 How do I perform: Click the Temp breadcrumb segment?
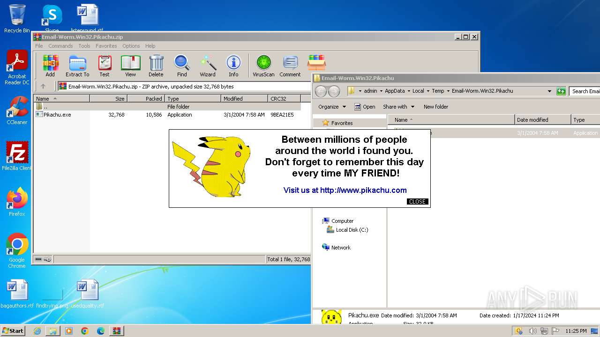coord(438,91)
